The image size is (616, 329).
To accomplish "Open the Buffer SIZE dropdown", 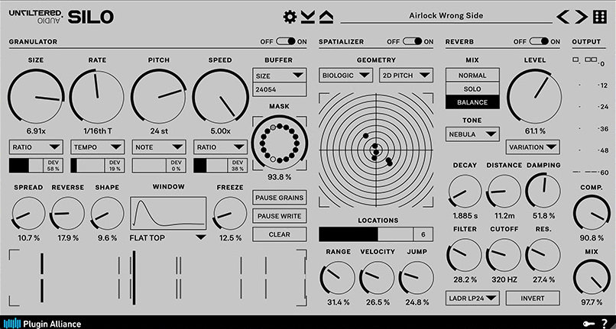I will coord(279,76).
